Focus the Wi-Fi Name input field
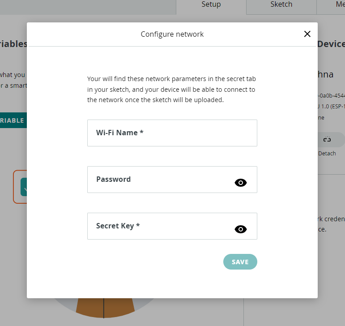Image resolution: width=345 pixels, height=326 pixels. tap(172, 133)
